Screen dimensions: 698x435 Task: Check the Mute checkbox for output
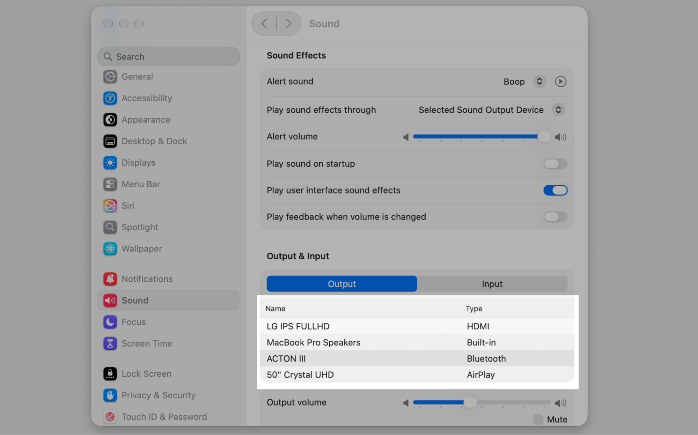(x=538, y=419)
